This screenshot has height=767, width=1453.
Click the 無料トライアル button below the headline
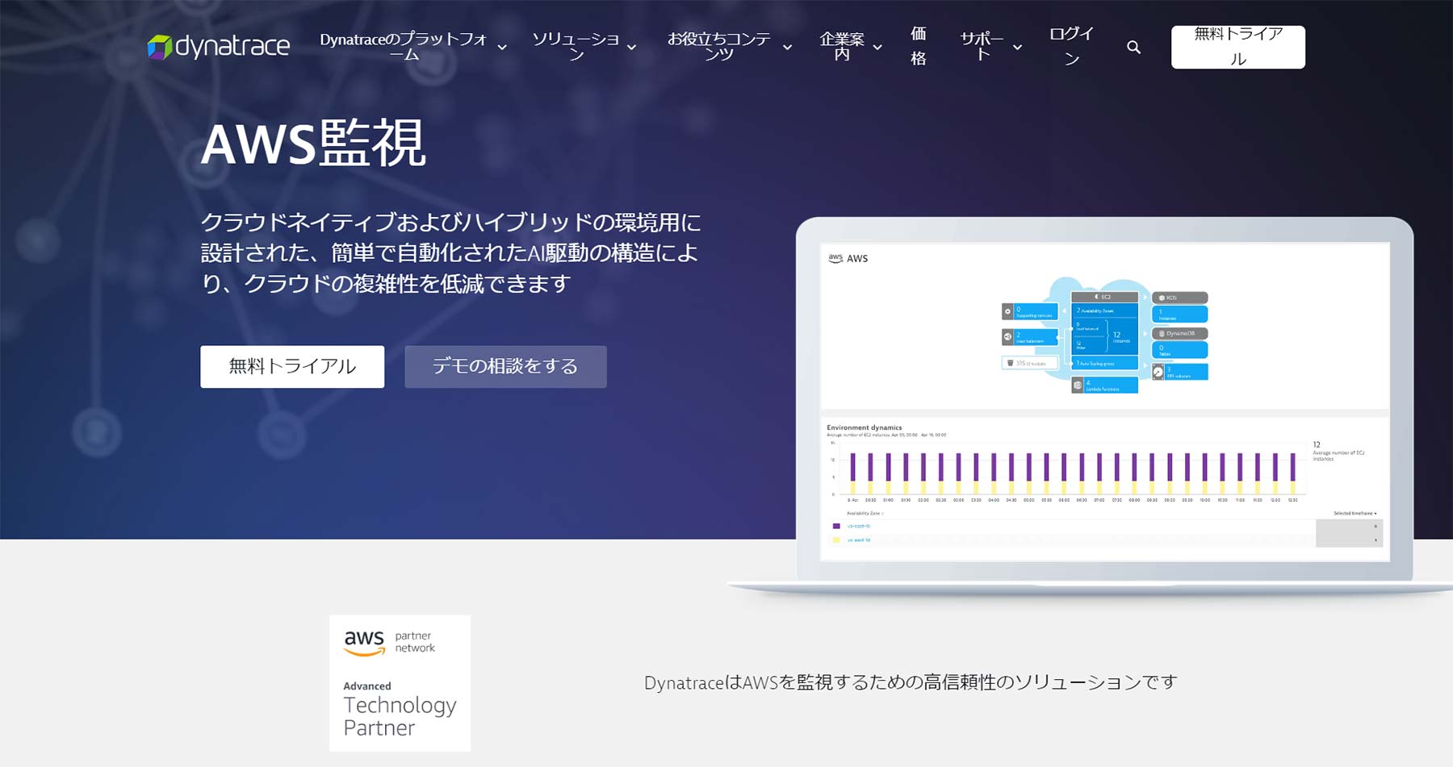(292, 367)
